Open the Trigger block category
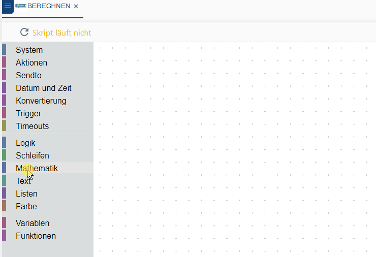 (x=48, y=113)
